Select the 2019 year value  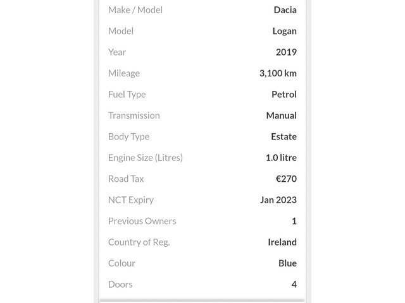click(x=286, y=52)
